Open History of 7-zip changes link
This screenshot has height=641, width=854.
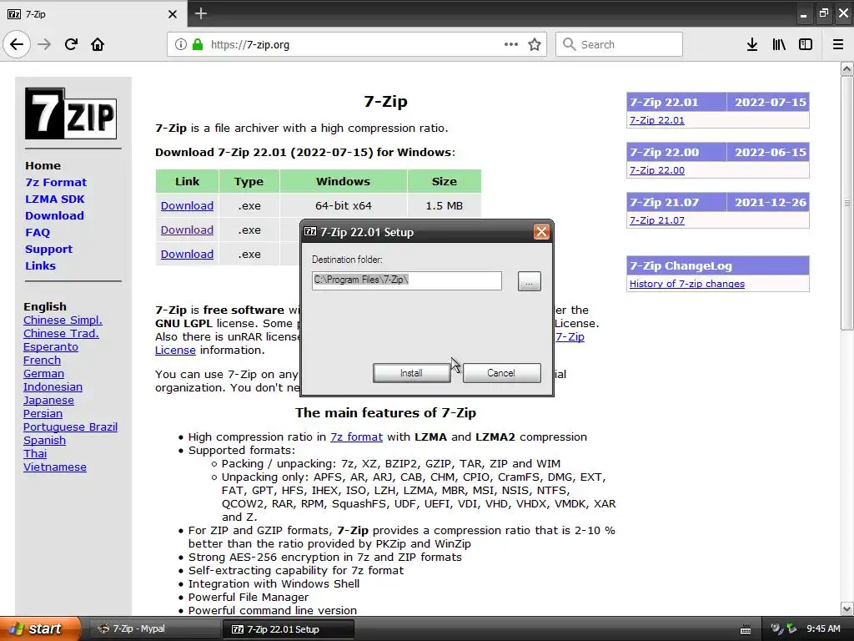[x=687, y=284]
